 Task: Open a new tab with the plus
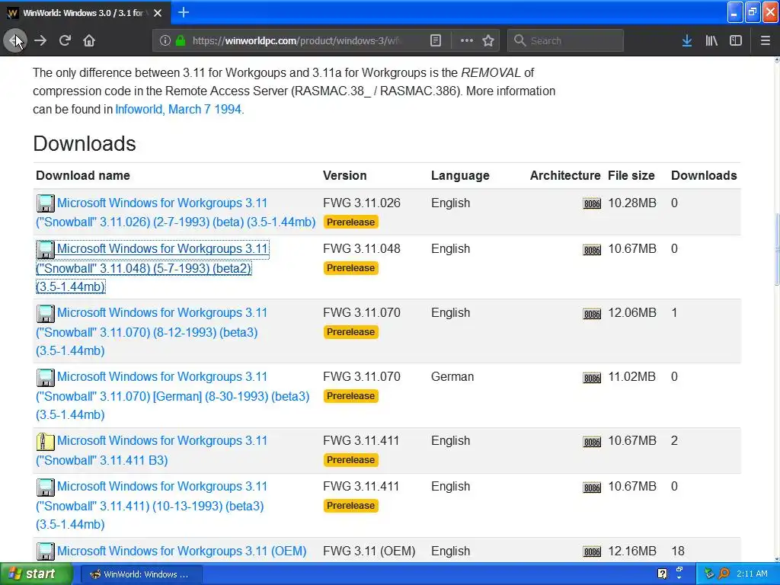coord(184,12)
